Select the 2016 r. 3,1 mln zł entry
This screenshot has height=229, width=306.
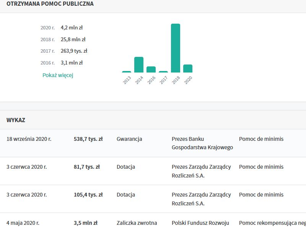tap(62, 63)
